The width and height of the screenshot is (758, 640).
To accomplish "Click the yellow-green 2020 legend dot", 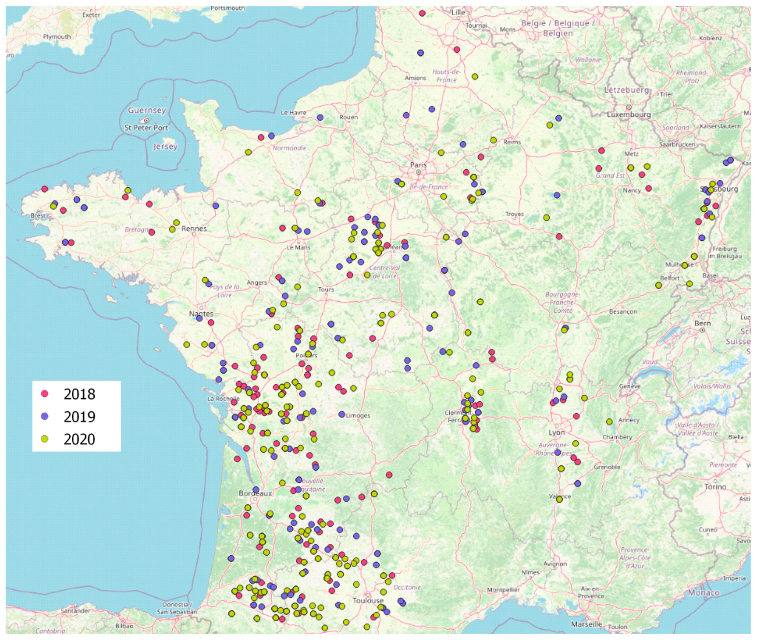I will click(x=45, y=439).
